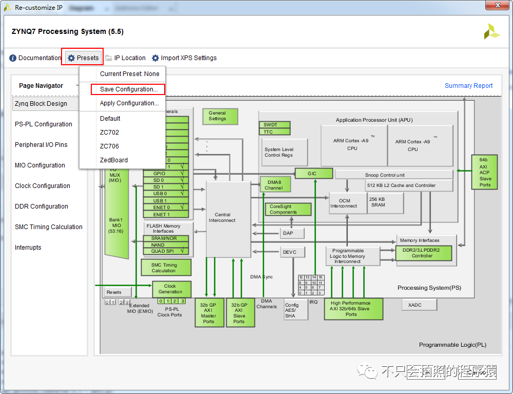Click the XADC block
This screenshot has width=513, height=394.
point(419,305)
